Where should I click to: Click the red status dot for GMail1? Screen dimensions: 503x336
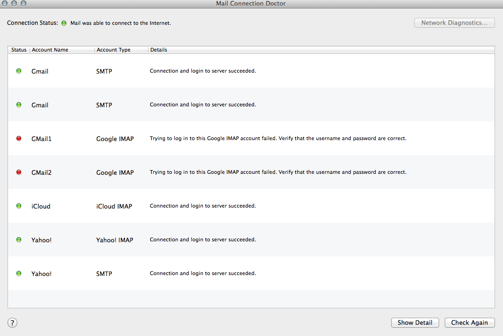[x=19, y=139]
